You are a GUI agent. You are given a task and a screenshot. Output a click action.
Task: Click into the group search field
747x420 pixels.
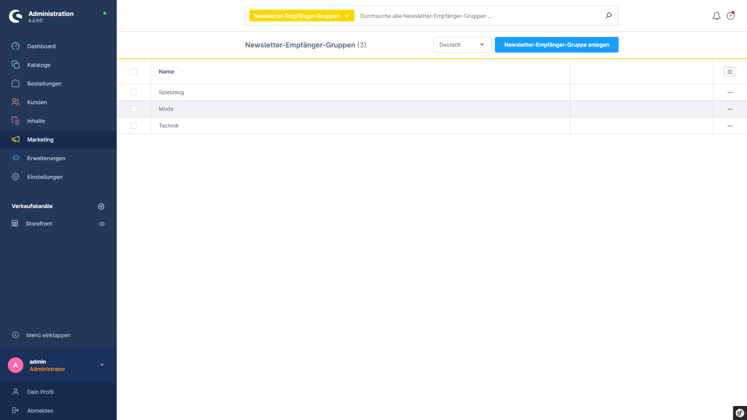479,16
